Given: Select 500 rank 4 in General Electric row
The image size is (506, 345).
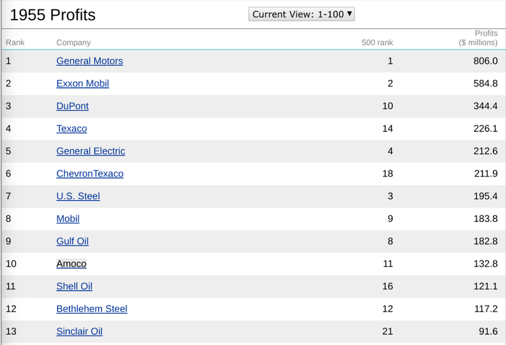Looking at the screenshot, I should 390,151.
